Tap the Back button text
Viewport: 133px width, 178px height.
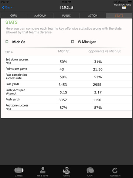tap(9, 7)
